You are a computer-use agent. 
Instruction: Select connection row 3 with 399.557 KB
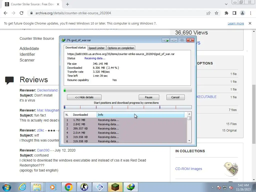coord(125,128)
